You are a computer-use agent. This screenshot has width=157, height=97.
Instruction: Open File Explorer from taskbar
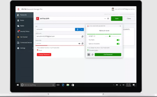pos(68,85)
